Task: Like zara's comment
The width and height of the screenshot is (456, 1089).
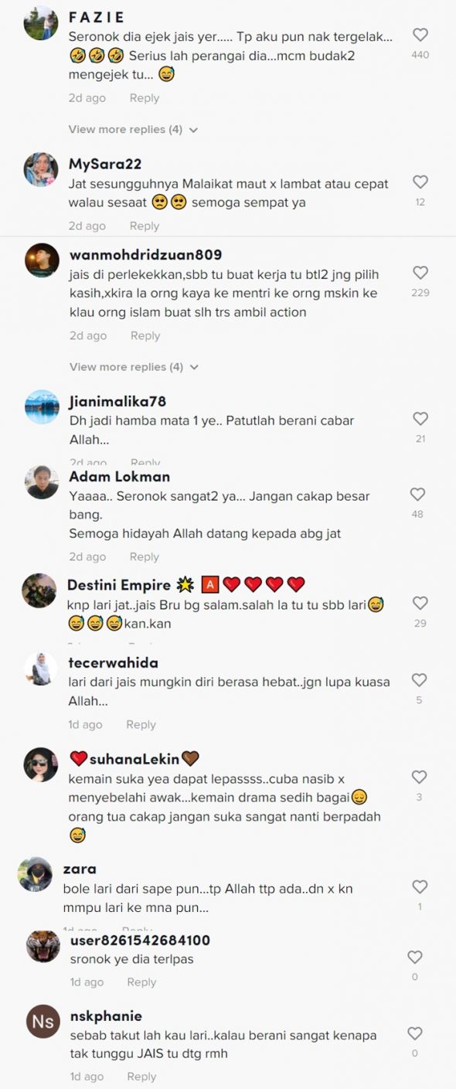Action: tap(420, 887)
